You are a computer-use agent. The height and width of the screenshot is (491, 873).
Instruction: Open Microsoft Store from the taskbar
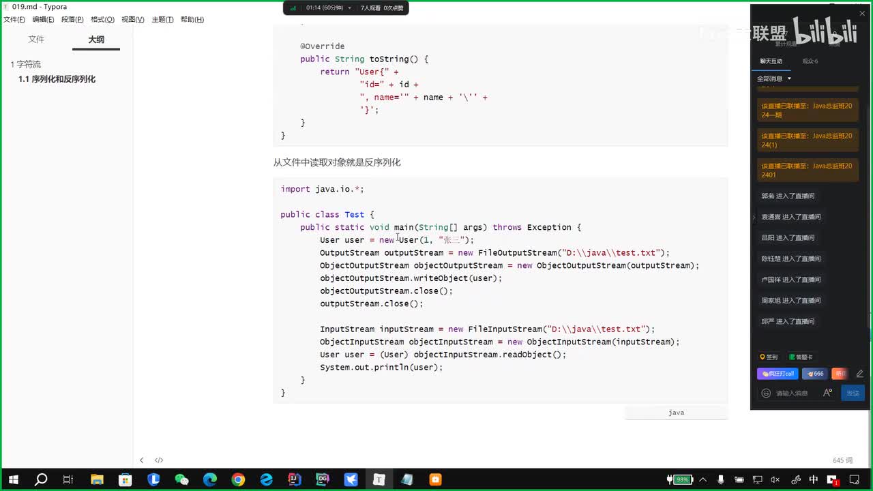(125, 479)
